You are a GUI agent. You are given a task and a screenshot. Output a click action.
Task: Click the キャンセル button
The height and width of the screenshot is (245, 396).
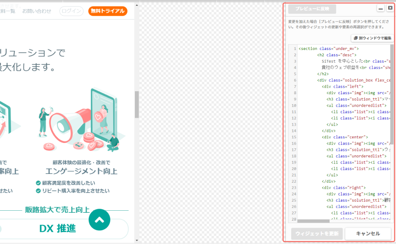click(368, 233)
